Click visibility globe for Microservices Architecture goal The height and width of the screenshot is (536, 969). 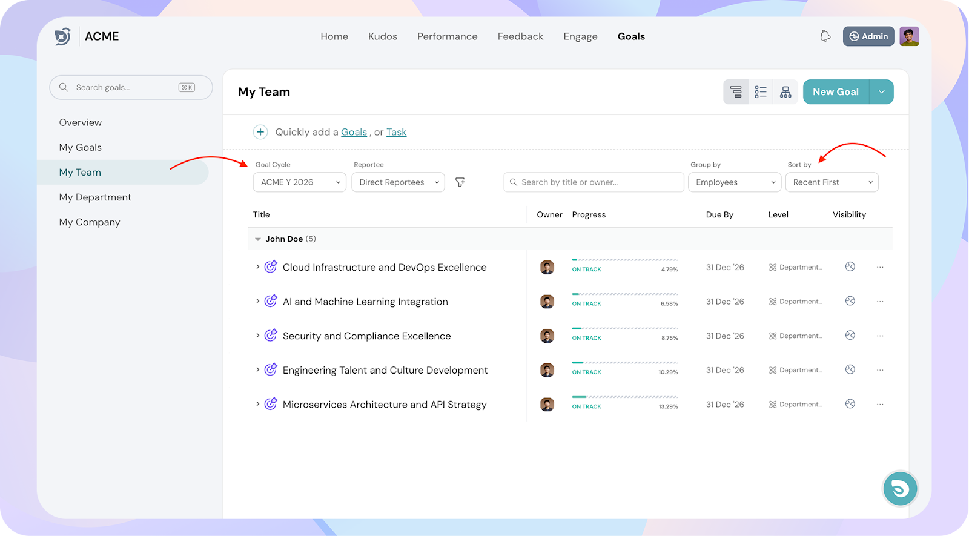[x=850, y=404]
